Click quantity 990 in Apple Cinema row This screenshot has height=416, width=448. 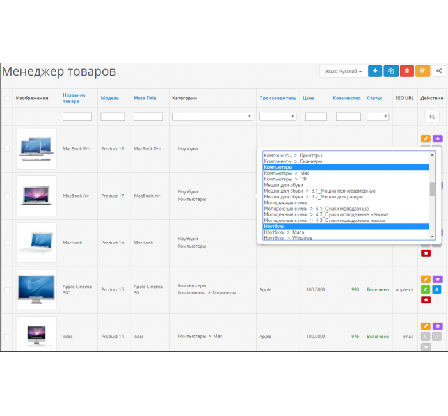click(355, 289)
